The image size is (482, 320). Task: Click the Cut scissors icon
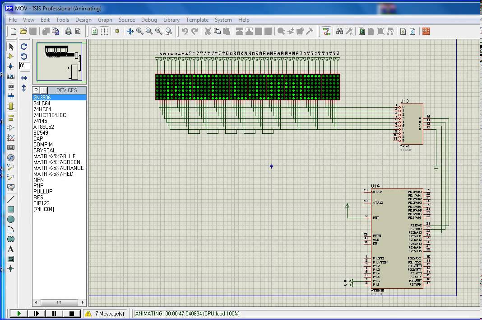coord(208,31)
